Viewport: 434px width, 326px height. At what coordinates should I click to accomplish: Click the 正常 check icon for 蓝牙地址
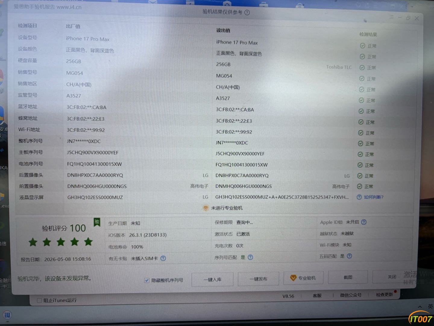click(361, 111)
